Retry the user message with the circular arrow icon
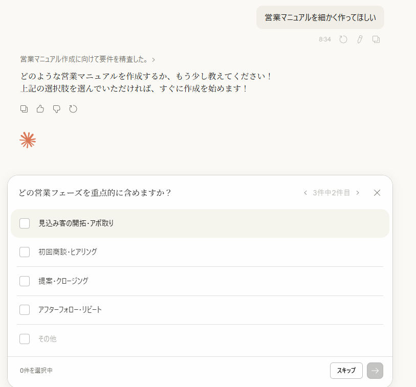The height and width of the screenshot is (387, 416). 343,39
